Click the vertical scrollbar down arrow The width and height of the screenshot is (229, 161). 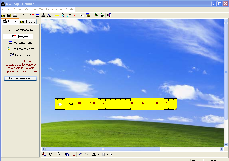[x=226, y=145]
